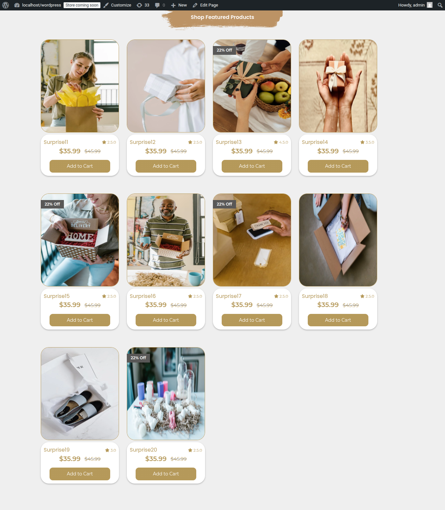
Task: Click the star rating on Surprise13
Action: click(x=281, y=142)
